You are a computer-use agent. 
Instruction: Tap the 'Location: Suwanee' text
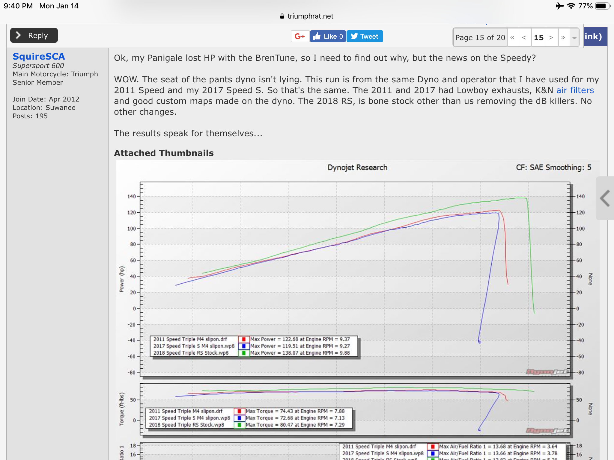click(44, 108)
